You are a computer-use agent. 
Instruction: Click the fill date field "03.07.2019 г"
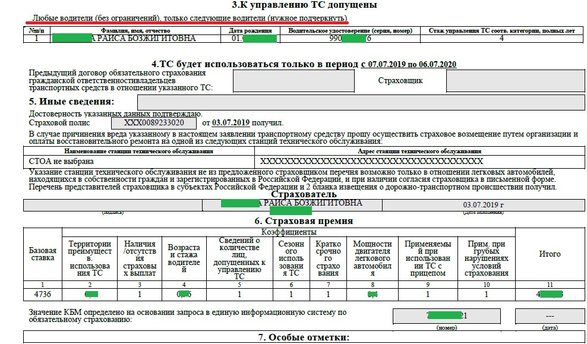[x=483, y=205]
